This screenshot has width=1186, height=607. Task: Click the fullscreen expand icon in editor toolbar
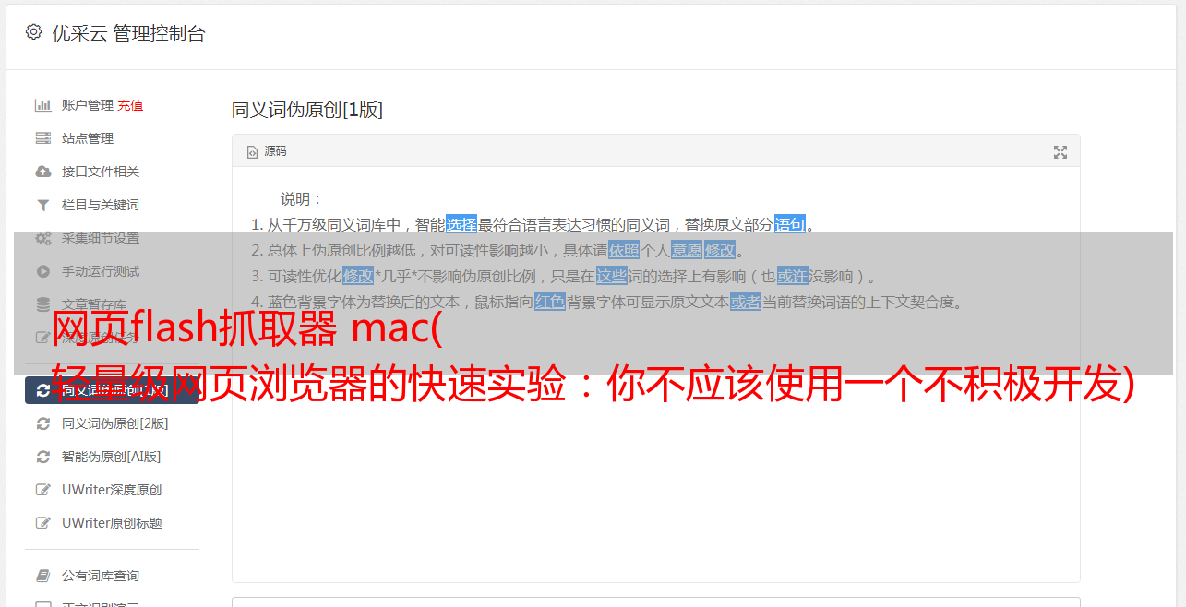click(1060, 152)
